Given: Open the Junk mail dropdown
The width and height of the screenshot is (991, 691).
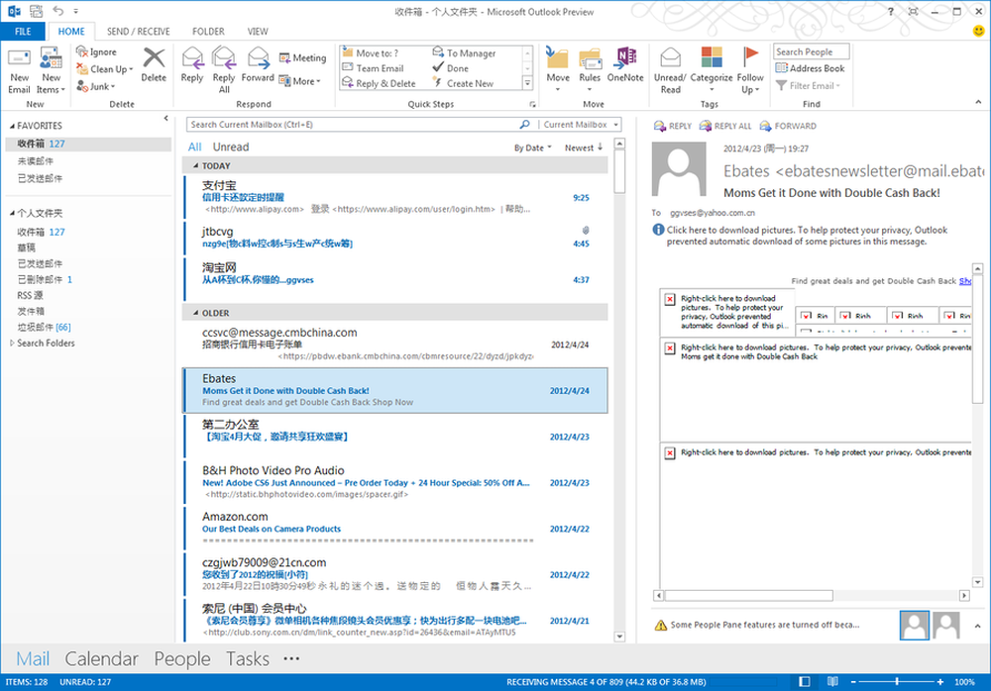Looking at the screenshot, I should [96, 86].
